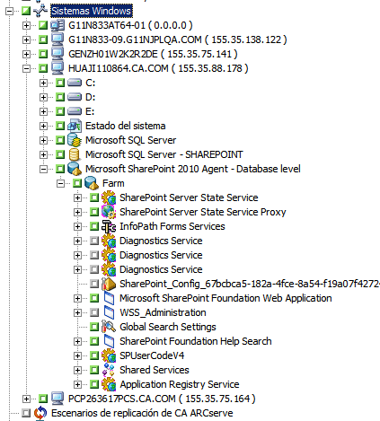Click the Application Registry Service icon
380x421 pixels.
pyautogui.click(x=109, y=384)
